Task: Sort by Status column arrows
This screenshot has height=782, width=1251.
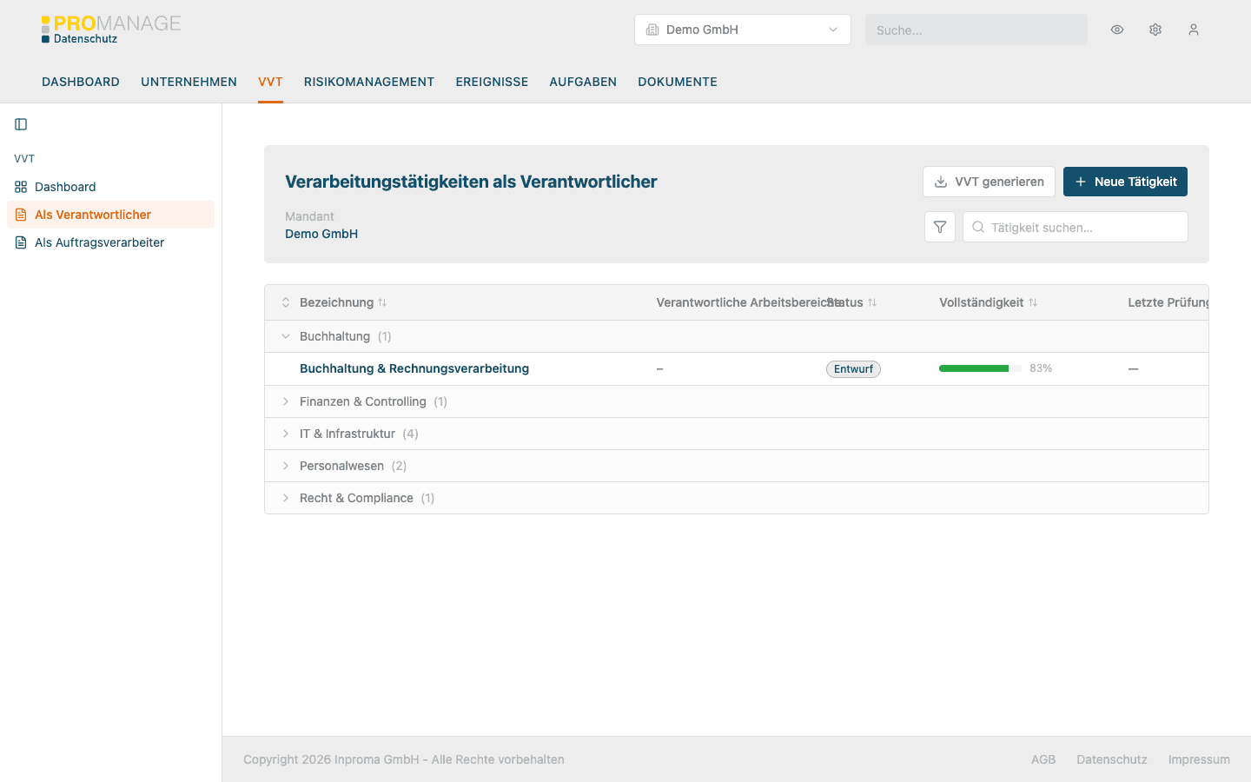Action: click(x=872, y=302)
